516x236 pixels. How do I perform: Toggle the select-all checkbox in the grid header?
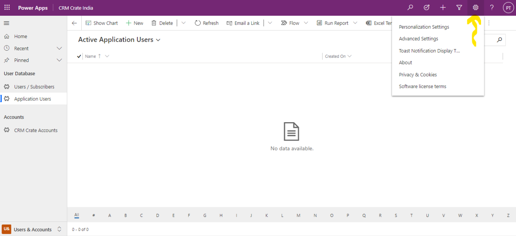[79, 56]
